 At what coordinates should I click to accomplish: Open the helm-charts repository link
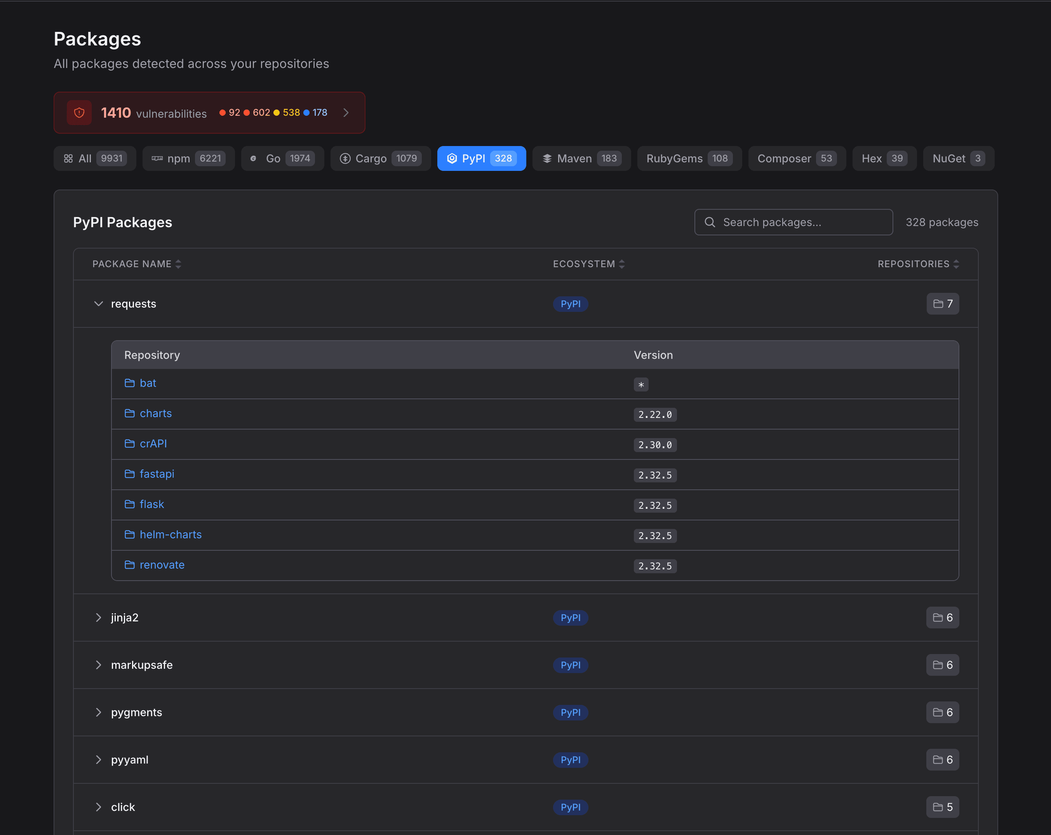coord(171,534)
